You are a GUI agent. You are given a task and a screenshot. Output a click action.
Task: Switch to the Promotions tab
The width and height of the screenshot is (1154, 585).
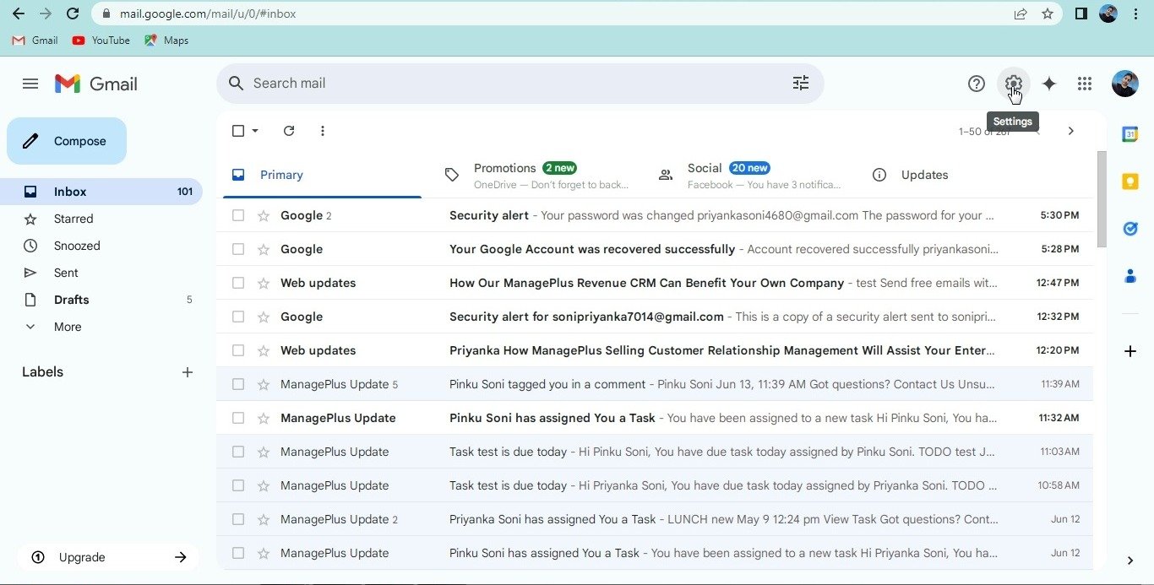[x=538, y=175]
